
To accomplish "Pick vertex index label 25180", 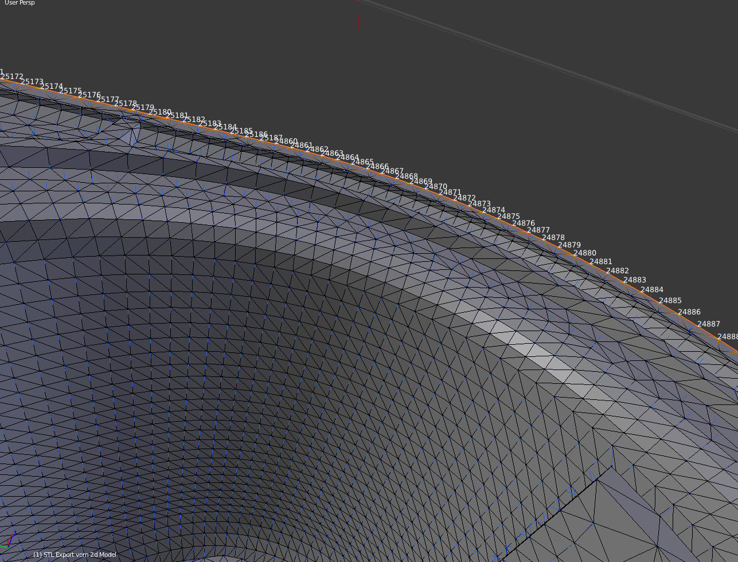I will [160, 112].
